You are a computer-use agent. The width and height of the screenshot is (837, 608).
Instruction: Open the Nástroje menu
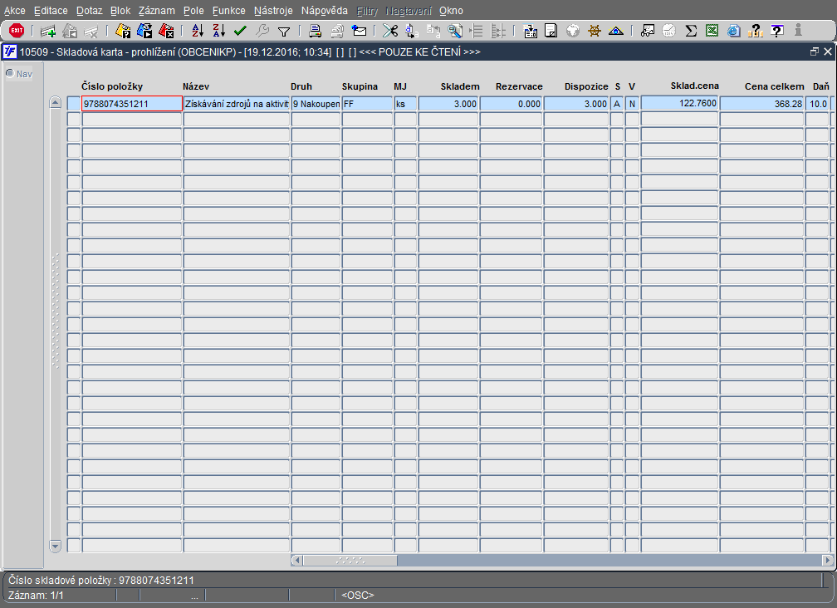[x=273, y=11]
